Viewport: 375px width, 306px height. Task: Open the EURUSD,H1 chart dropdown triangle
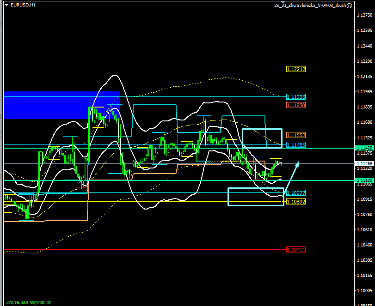pyautogui.click(x=6, y=5)
